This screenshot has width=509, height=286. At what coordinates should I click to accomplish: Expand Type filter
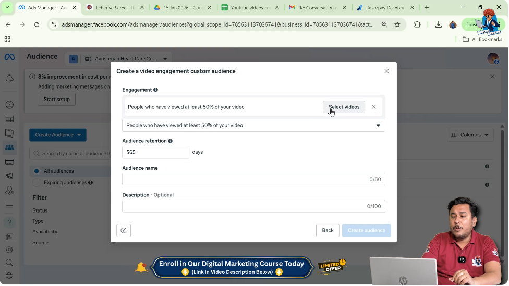click(38, 221)
